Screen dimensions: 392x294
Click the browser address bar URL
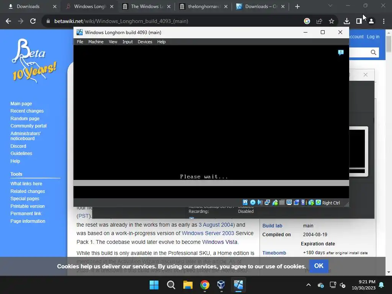tap(121, 21)
